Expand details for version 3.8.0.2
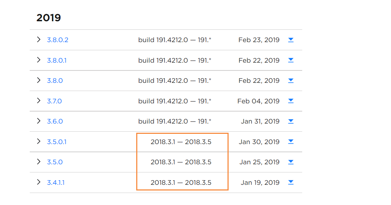 (x=39, y=40)
